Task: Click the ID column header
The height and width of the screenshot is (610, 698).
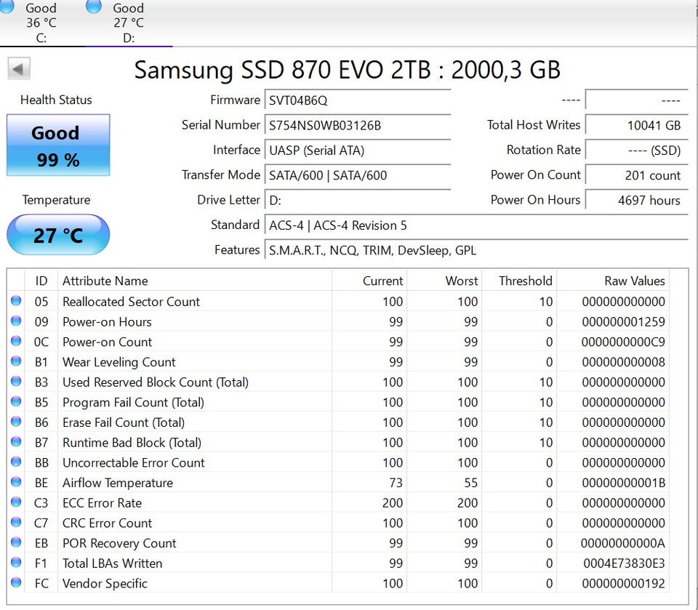Action: pyautogui.click(x=41, y=281)
